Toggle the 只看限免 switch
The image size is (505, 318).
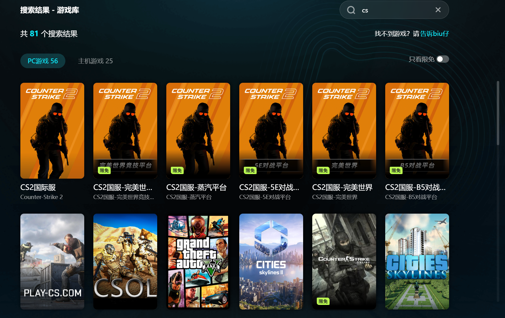point(443,59)
